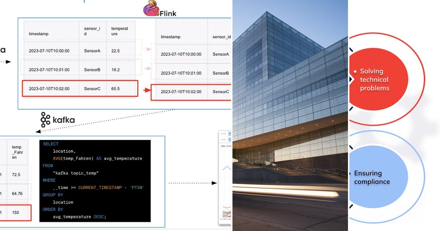The width and height of the screenshot is (440, 231).
Task: Click the red-boxed 150 temperature cell
Action: (16, 212)
